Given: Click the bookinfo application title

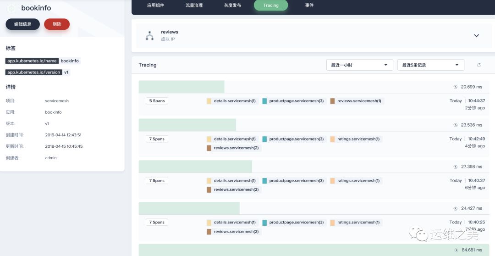Looking at the screenshot, I should 36,8.
